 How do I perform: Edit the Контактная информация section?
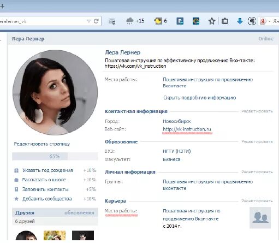click(x=257, y=111)
